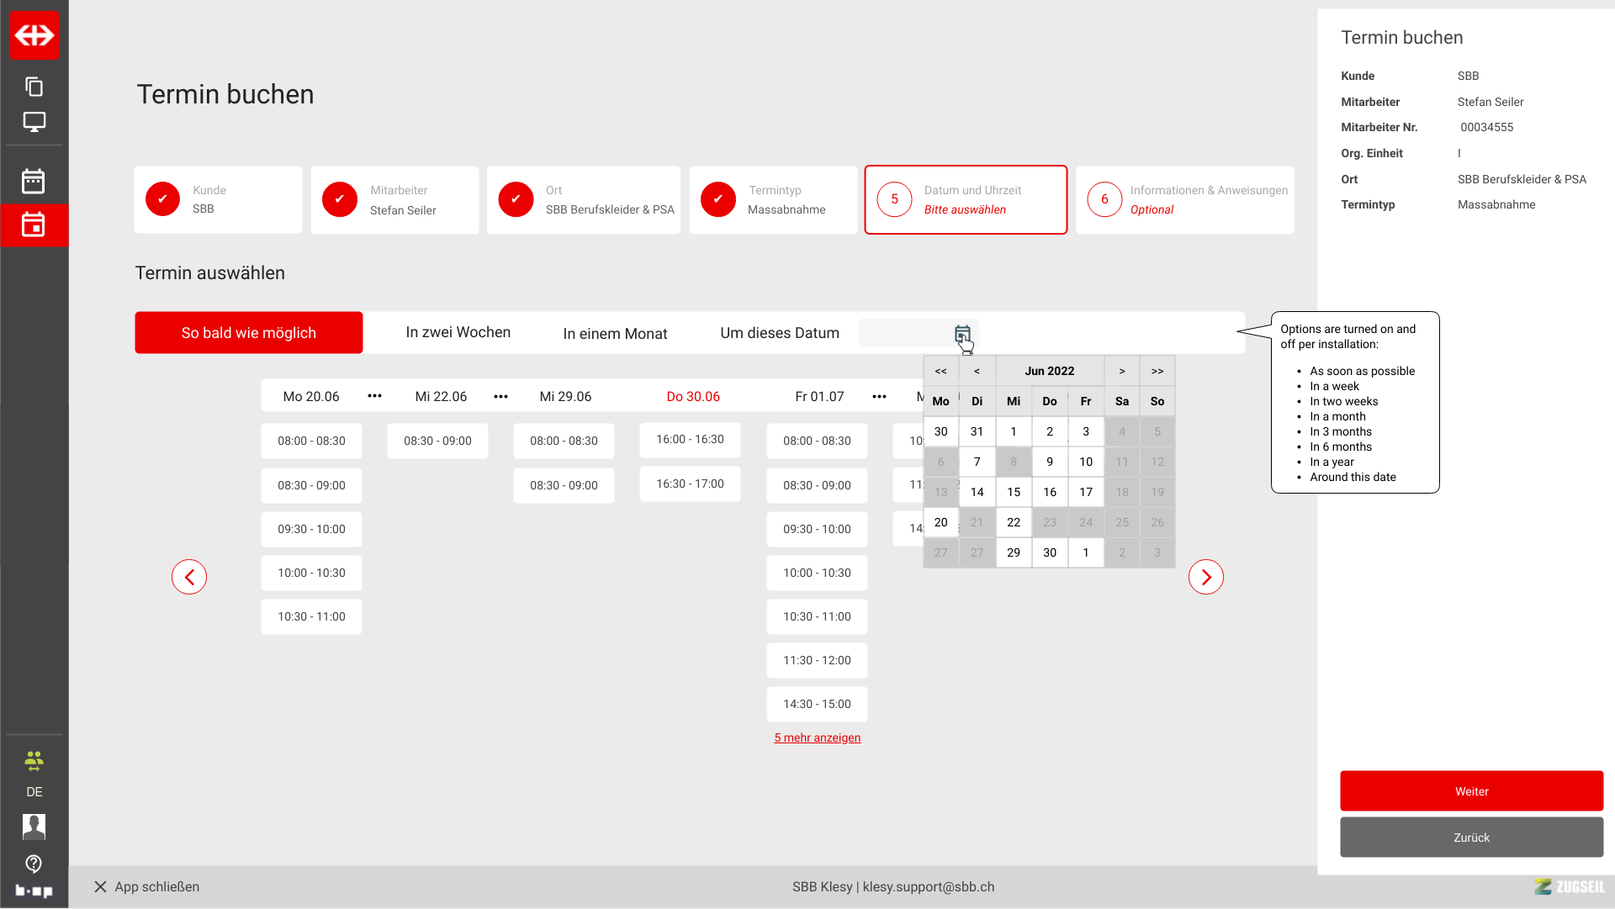Image resolution: width=1615 pixels, height=909 pixels.
Task: Select 16:00 - 16:30 slot on Do 30.06
Action: (690, 439)
